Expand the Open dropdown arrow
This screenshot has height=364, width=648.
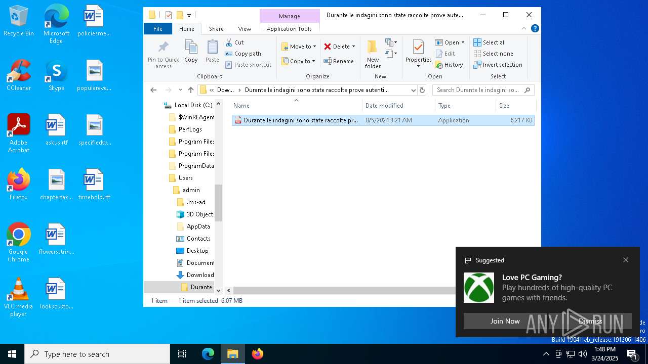[463, 42]
